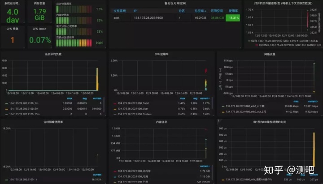Sort CPU usage legend by avg
This screenshot has height=184, width=323.
click(195, 98)
